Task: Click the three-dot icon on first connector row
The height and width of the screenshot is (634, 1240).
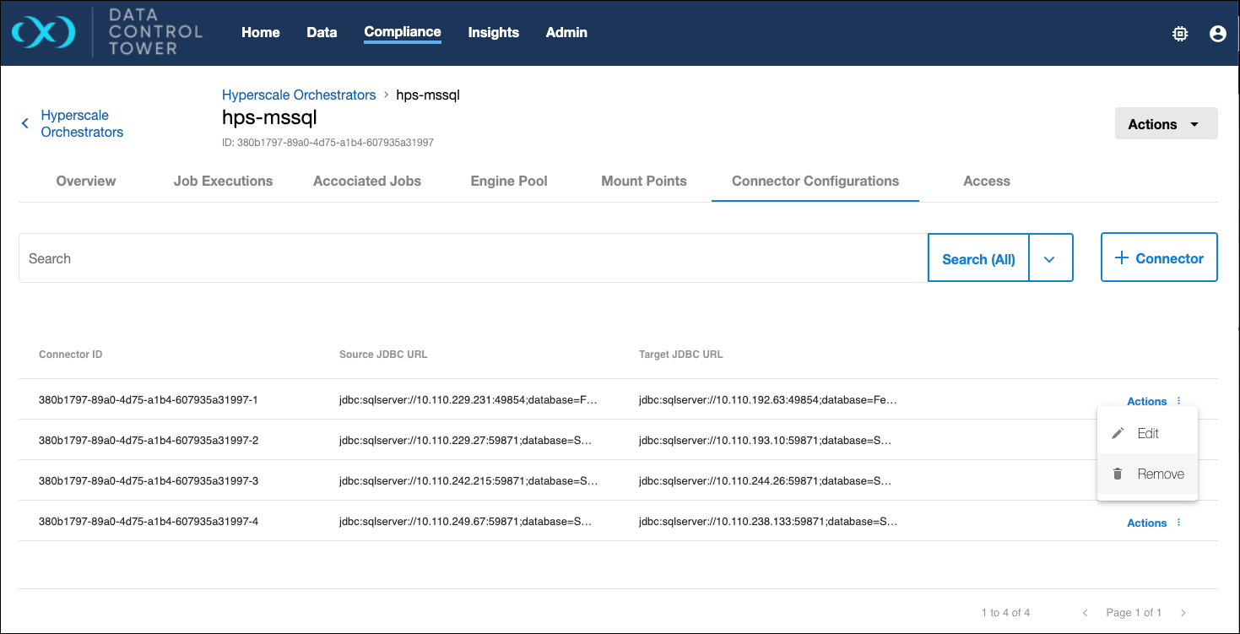Action: click(x=1179, y=401)
